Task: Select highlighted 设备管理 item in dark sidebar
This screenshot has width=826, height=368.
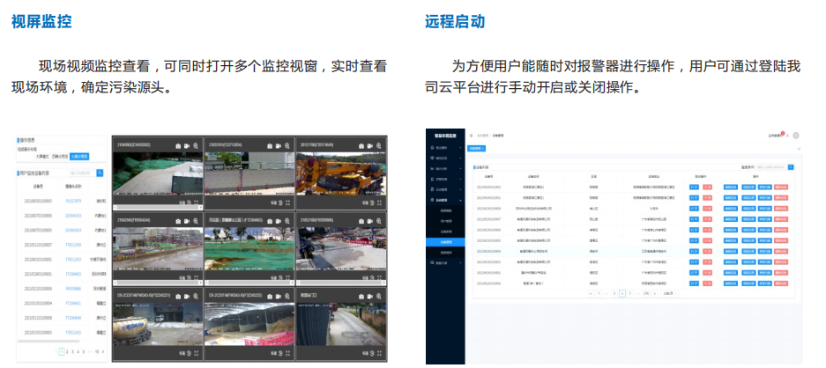Action: [446, 240]
